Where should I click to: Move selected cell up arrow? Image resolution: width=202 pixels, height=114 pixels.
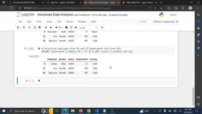point(46,28)
